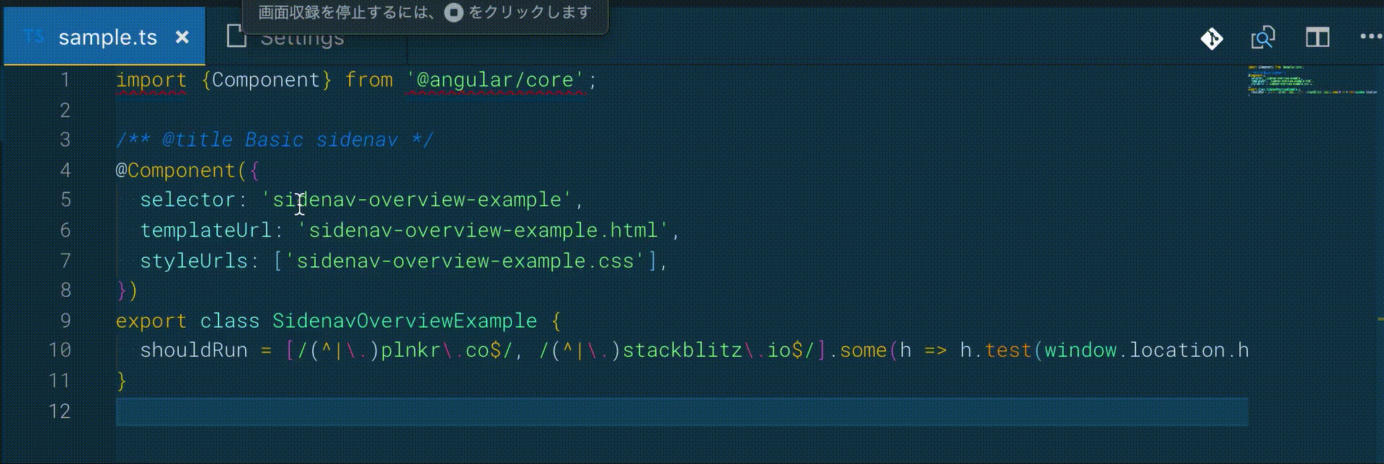Click line number 1 in the gutter
1384x464 pixels.
[65, 80]
